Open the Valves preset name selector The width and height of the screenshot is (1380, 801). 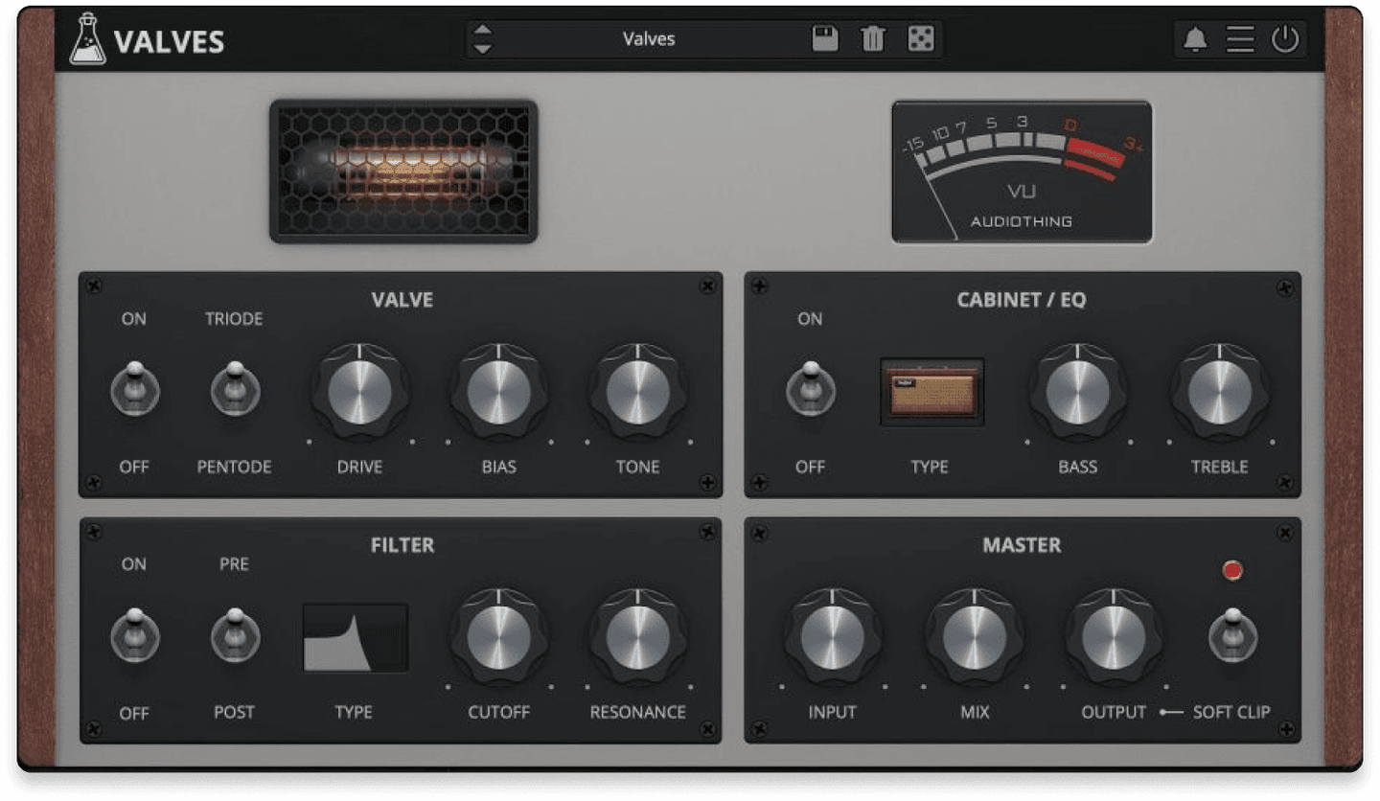648,39
